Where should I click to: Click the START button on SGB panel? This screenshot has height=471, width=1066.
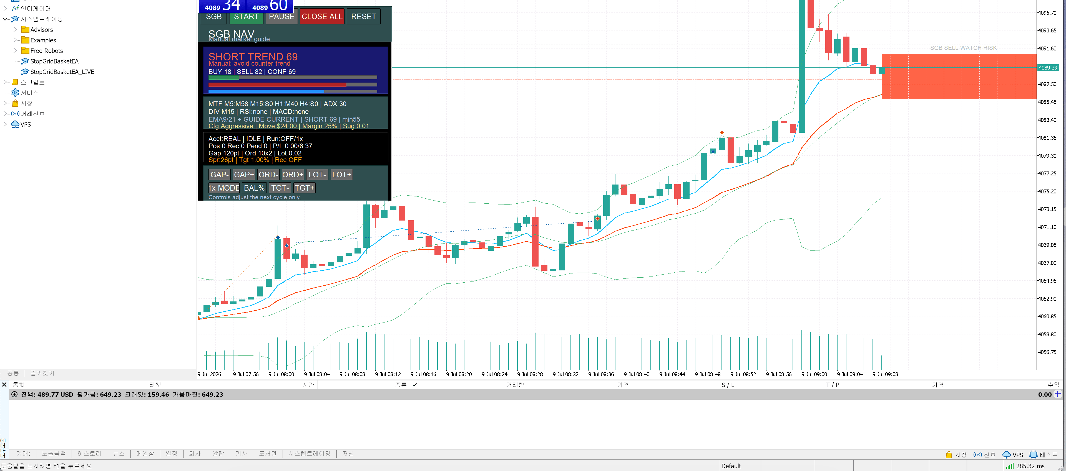[x=246, y=17]
